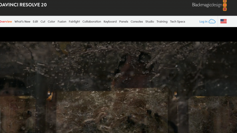Select the Fairlight tab
237x133 pixels.
click(x=74, y=22)
